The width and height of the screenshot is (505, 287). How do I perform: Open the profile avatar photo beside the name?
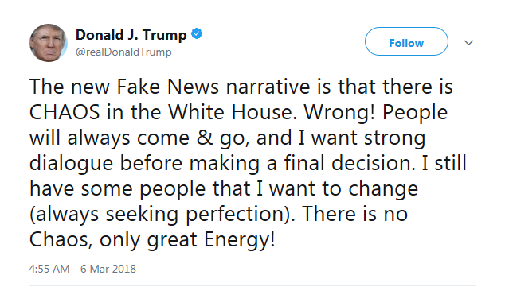49,43
